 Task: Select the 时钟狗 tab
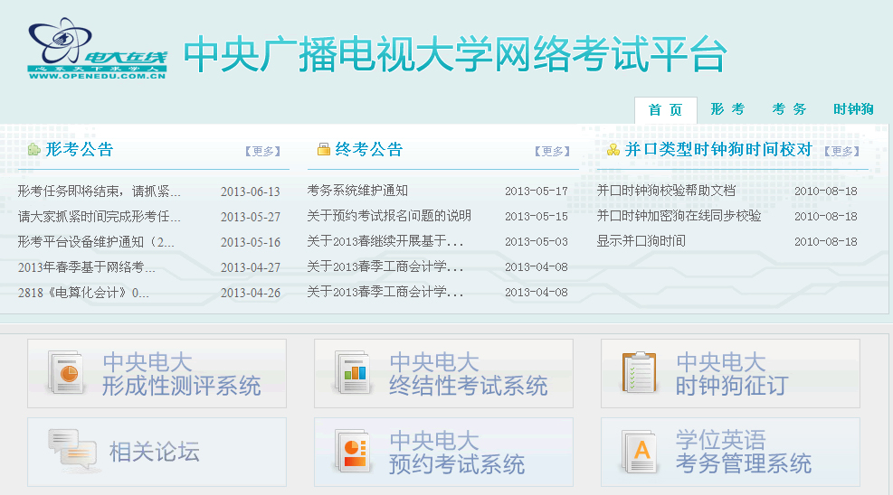click(853, 109)
